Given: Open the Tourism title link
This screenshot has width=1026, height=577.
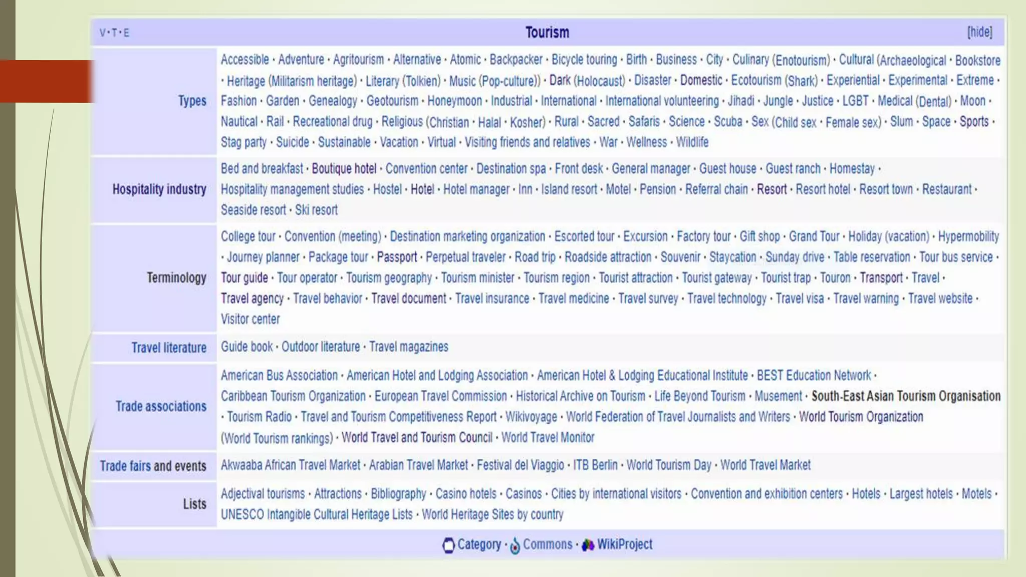Looking at the screenshot, I should pos(547,33).
